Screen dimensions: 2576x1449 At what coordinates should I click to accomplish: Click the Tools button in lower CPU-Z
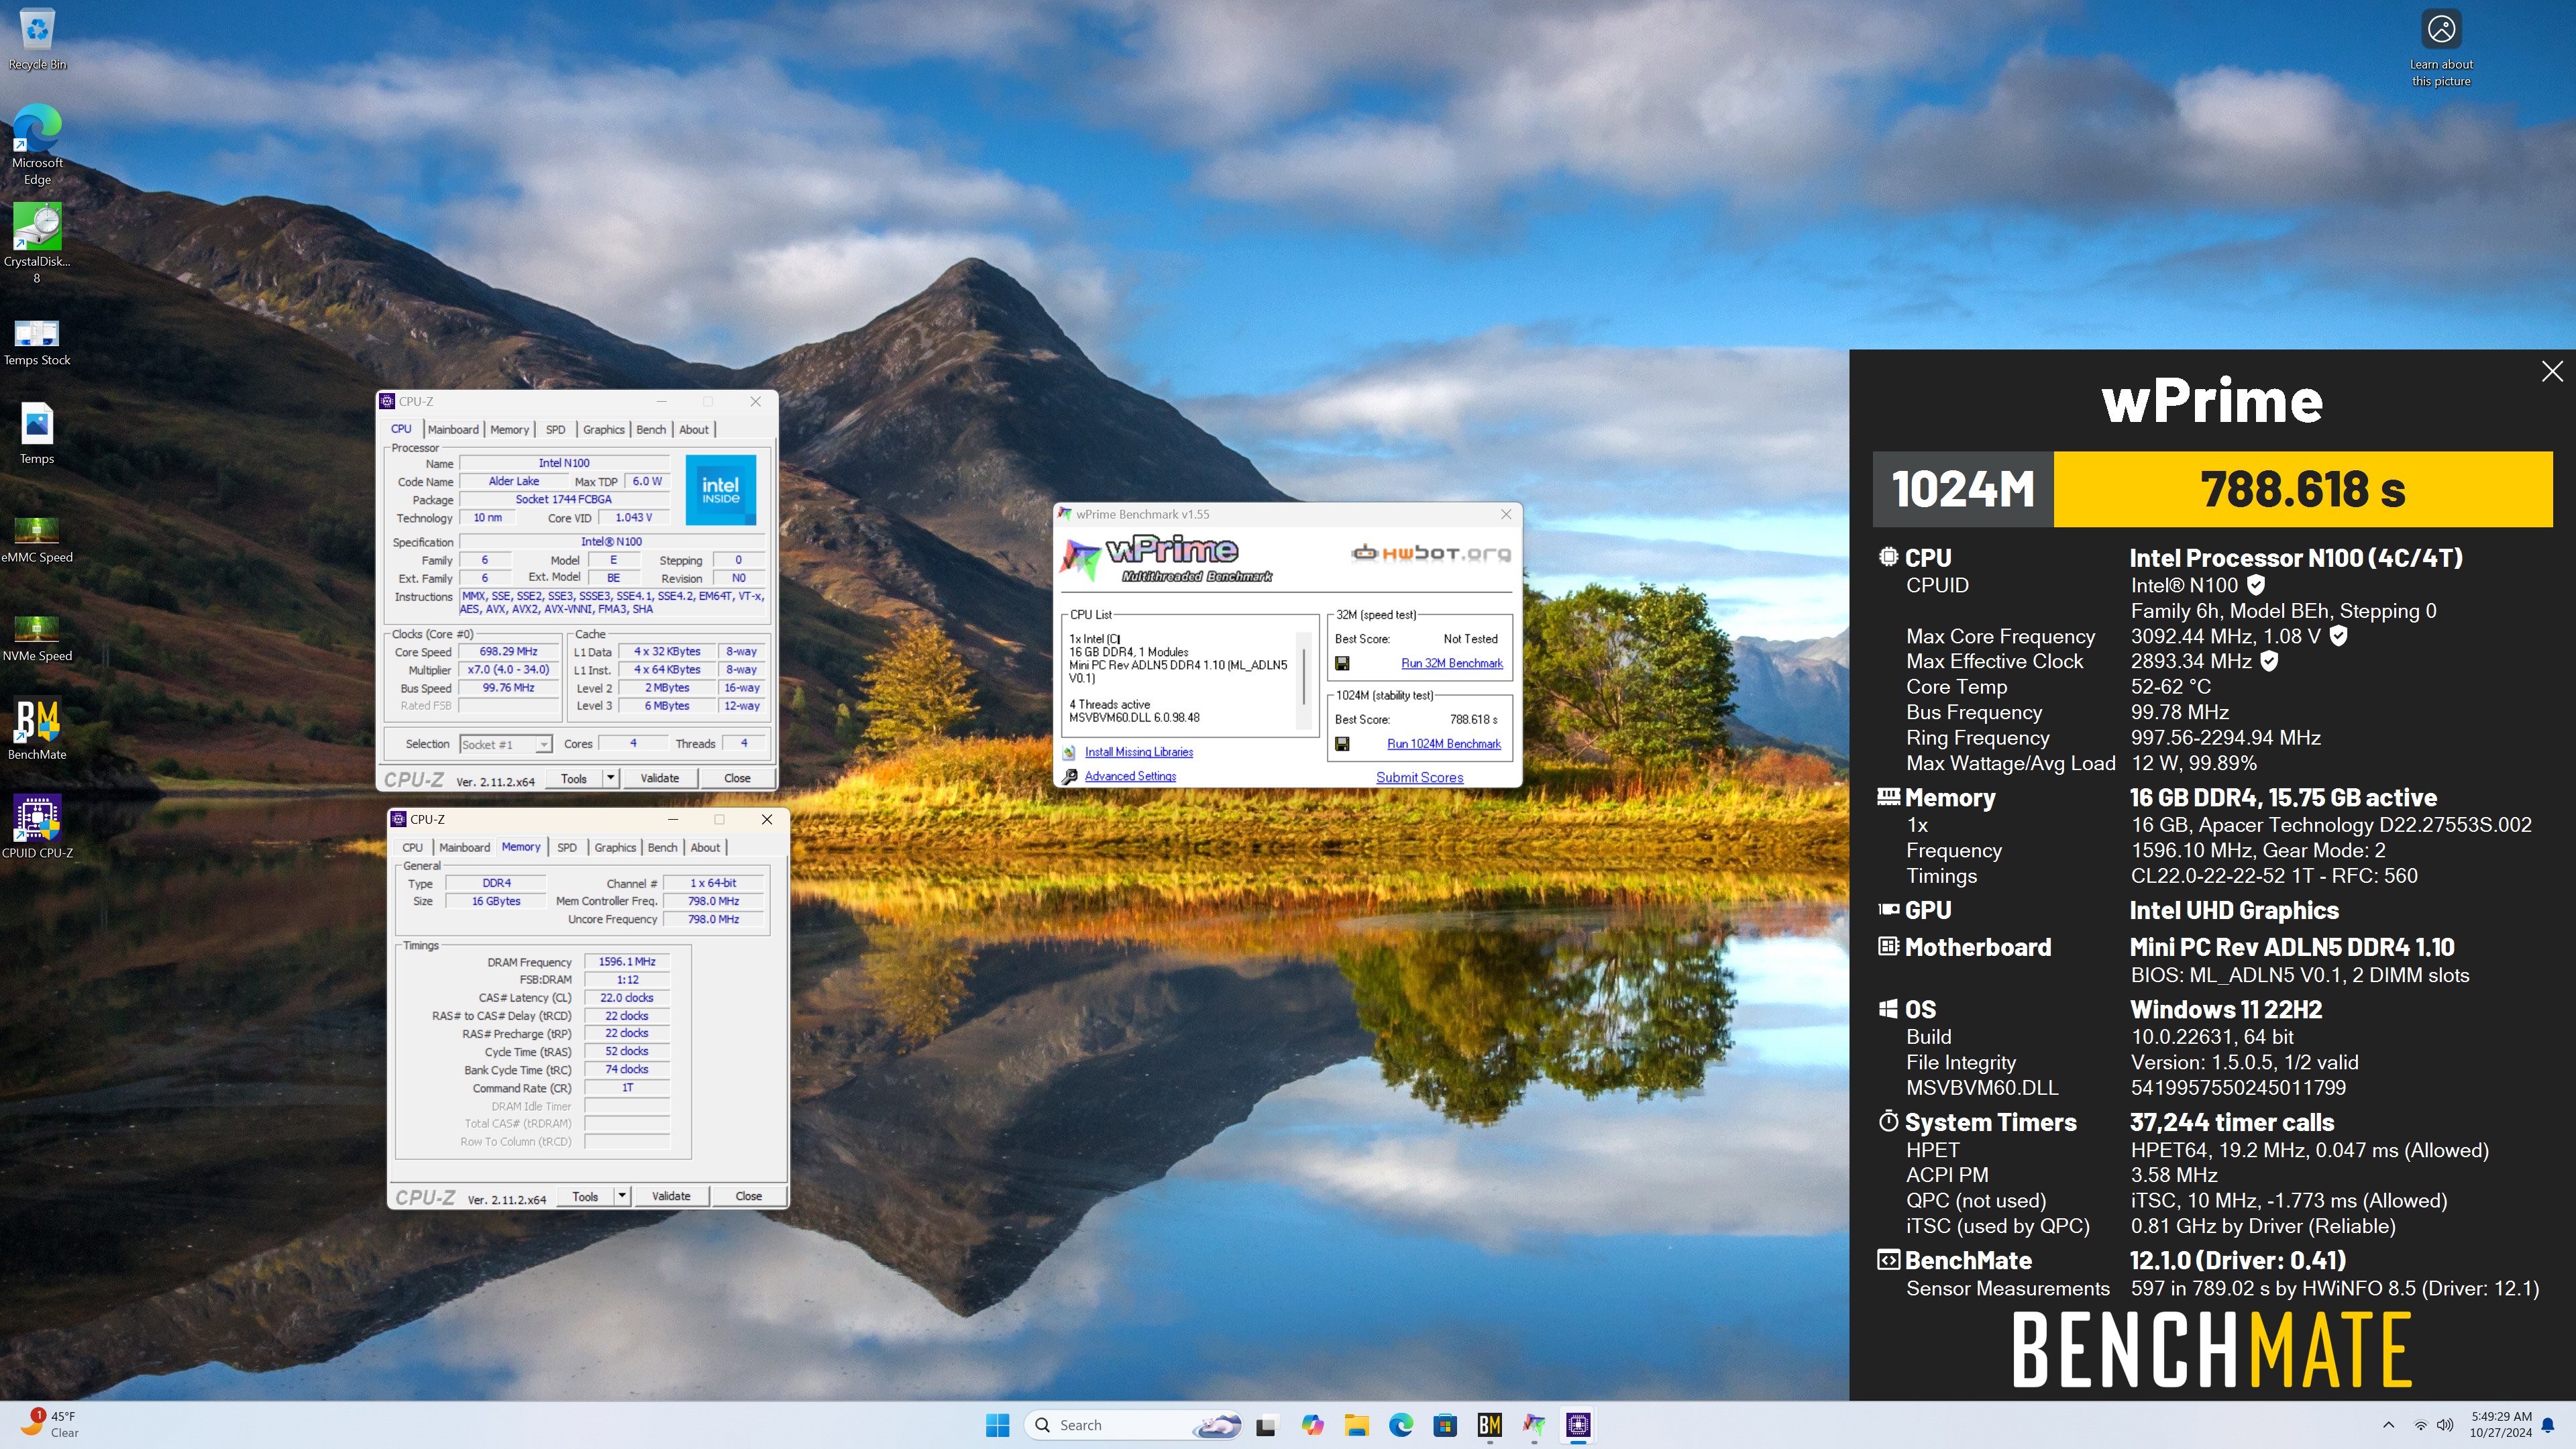pos(585,1196)
